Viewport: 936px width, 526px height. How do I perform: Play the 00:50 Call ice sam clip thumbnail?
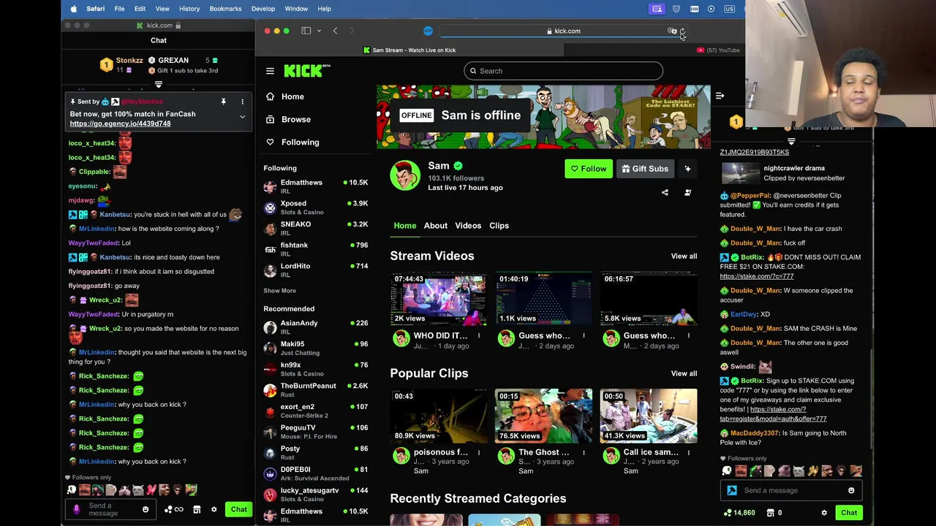pos(649,416)
